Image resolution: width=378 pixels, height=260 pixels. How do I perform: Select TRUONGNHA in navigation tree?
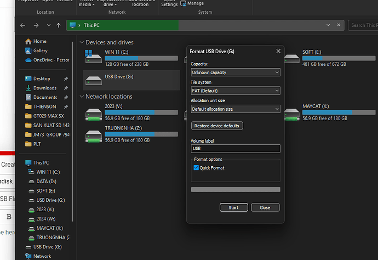(49, 238)
